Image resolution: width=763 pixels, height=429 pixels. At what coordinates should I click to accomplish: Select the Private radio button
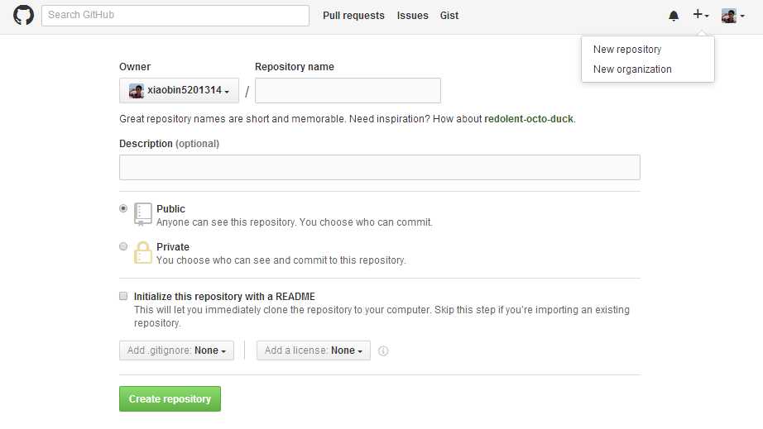pyautogui.click(x=123, y=246)
